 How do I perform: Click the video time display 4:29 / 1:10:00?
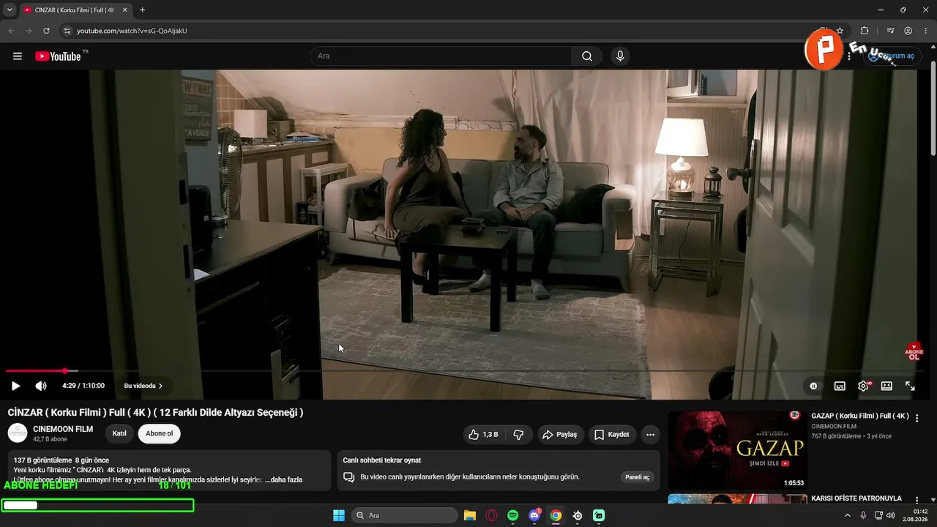83,386
